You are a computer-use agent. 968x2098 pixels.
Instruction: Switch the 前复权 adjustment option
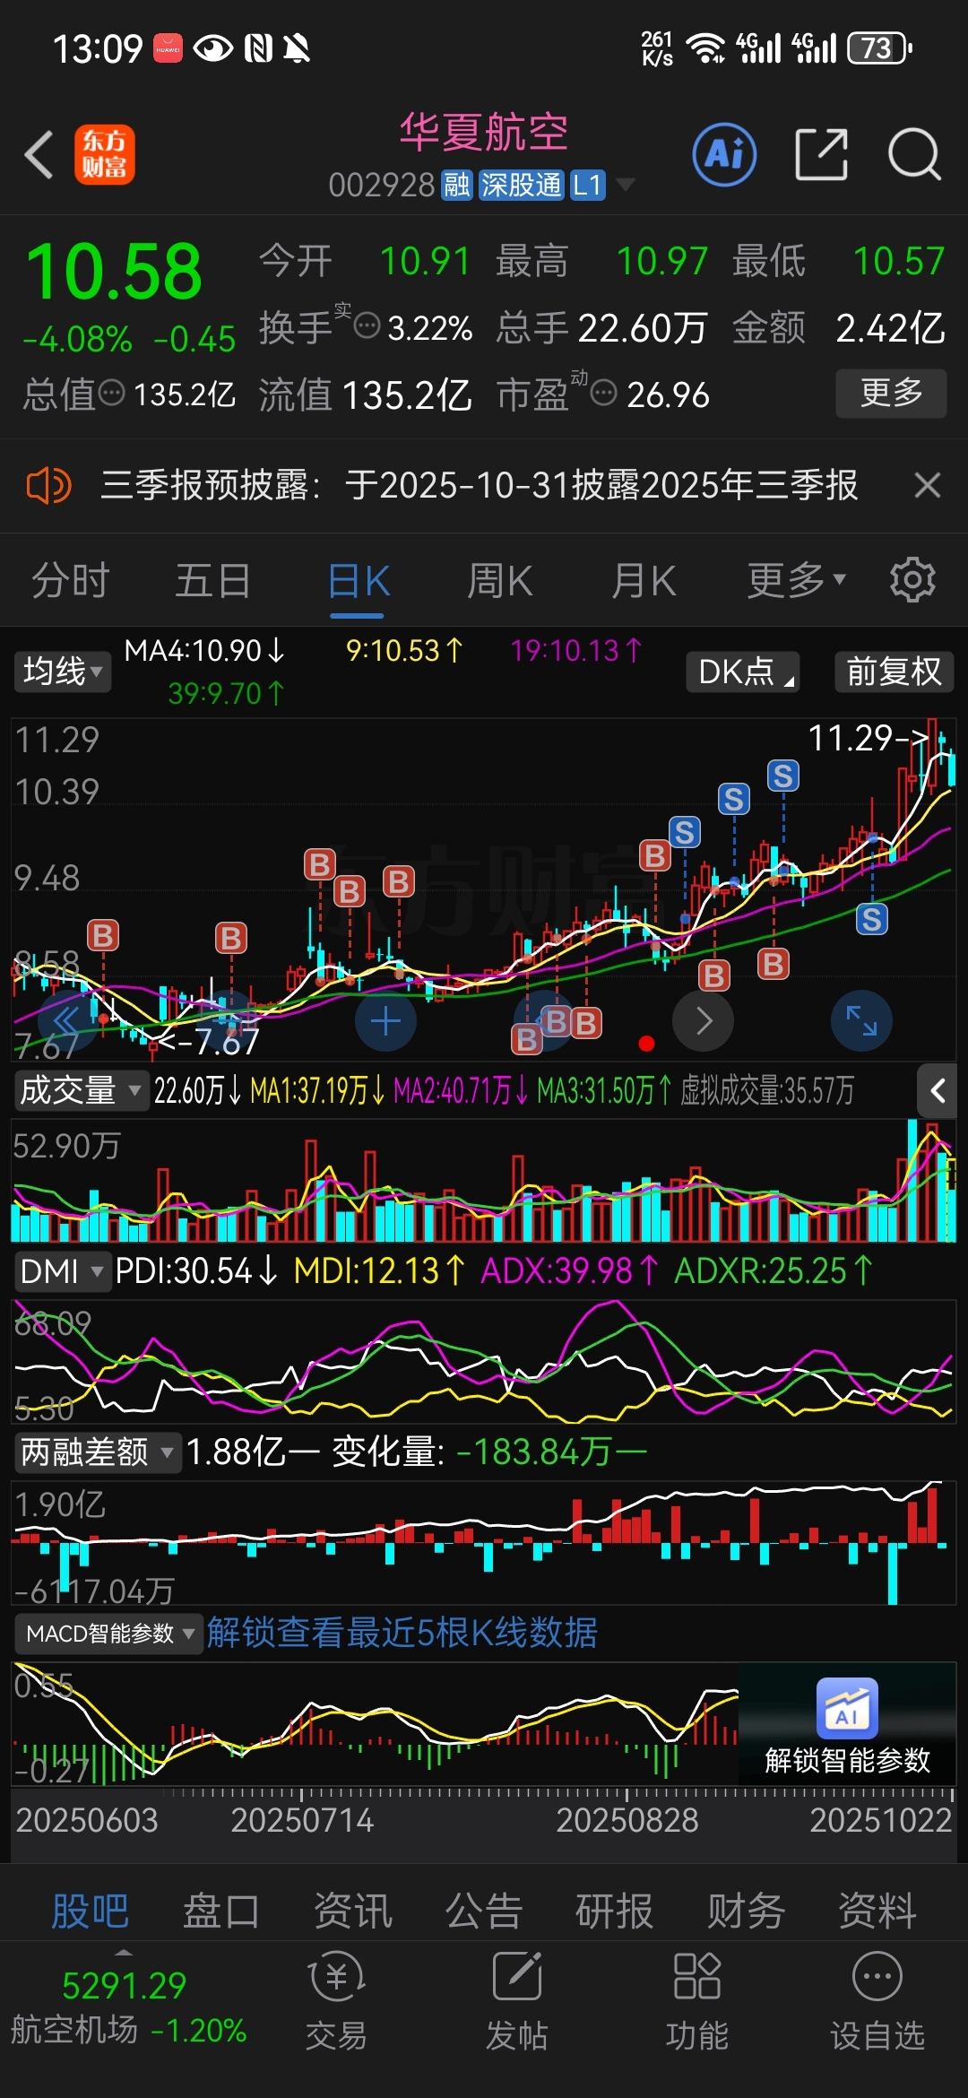[894, 672]
